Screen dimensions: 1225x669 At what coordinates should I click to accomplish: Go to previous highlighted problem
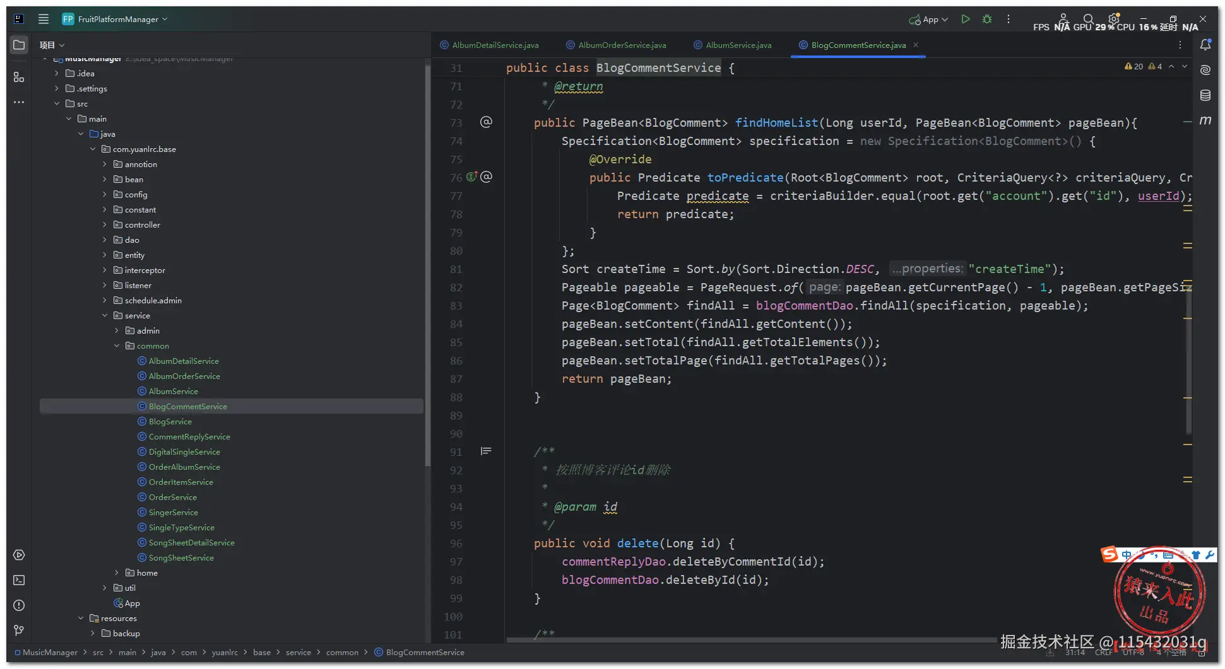click(1171, 66)
